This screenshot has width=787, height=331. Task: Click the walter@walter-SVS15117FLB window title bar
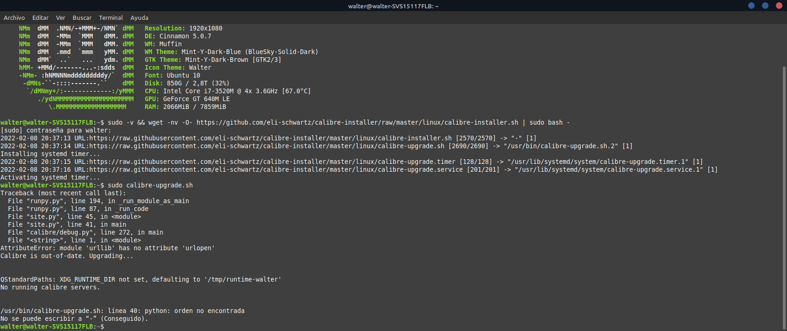click(393, 6)
